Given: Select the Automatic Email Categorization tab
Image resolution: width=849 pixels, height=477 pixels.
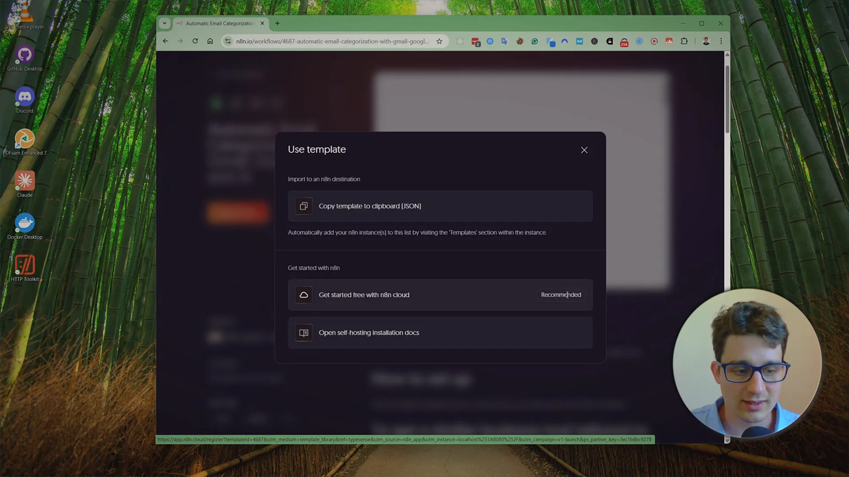Looking at the screenshot, I should pos(220,23).
